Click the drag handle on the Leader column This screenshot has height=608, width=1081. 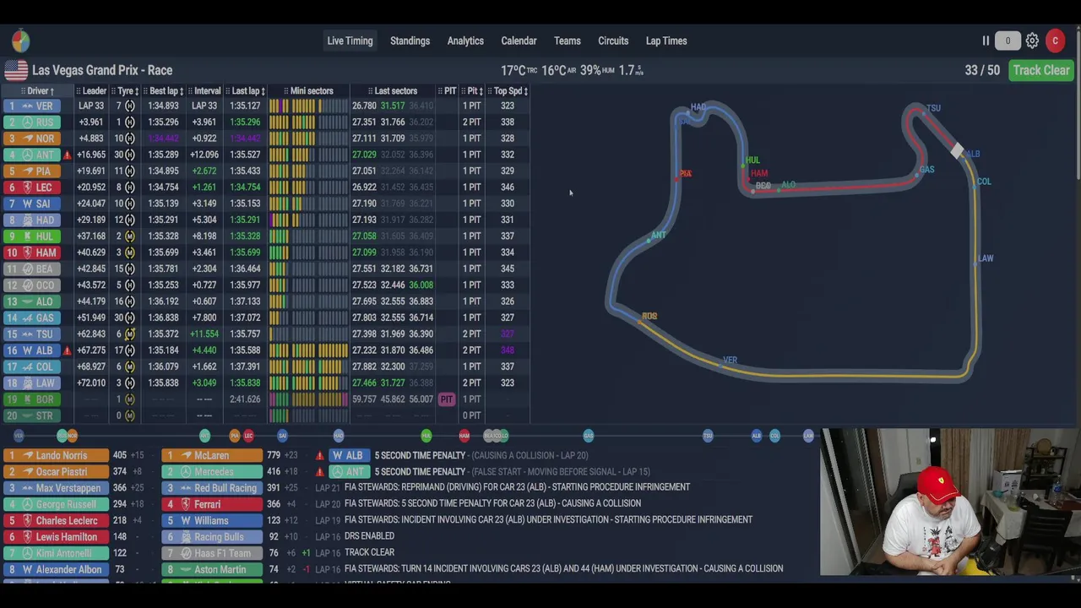click(79, 91)
